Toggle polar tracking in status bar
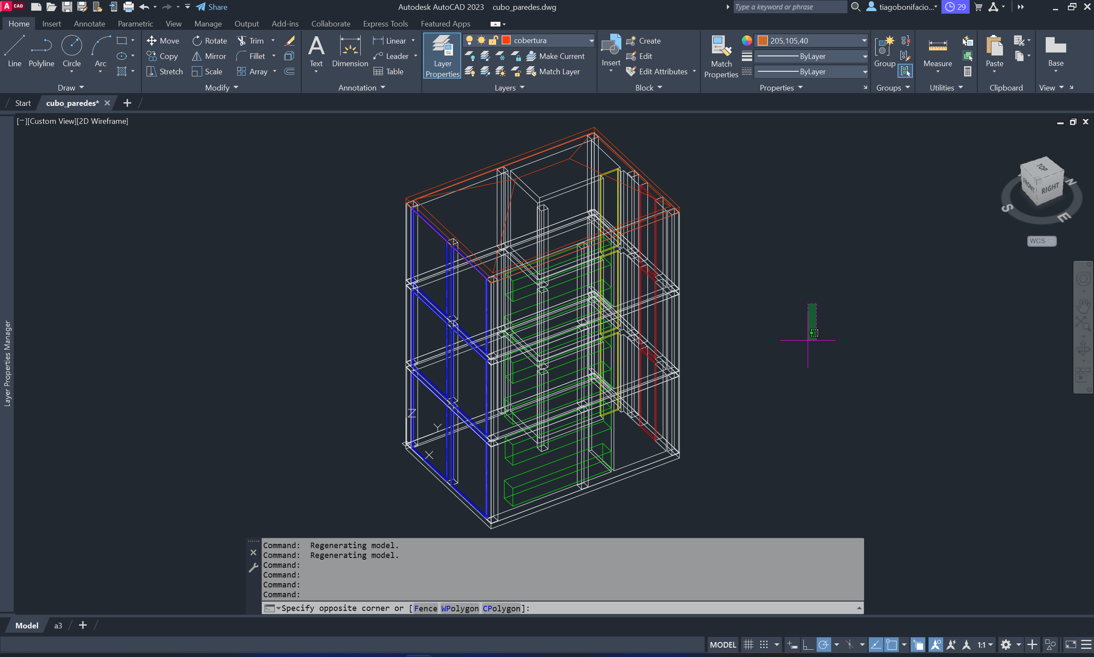The image size is (1094, 657). 824,645
